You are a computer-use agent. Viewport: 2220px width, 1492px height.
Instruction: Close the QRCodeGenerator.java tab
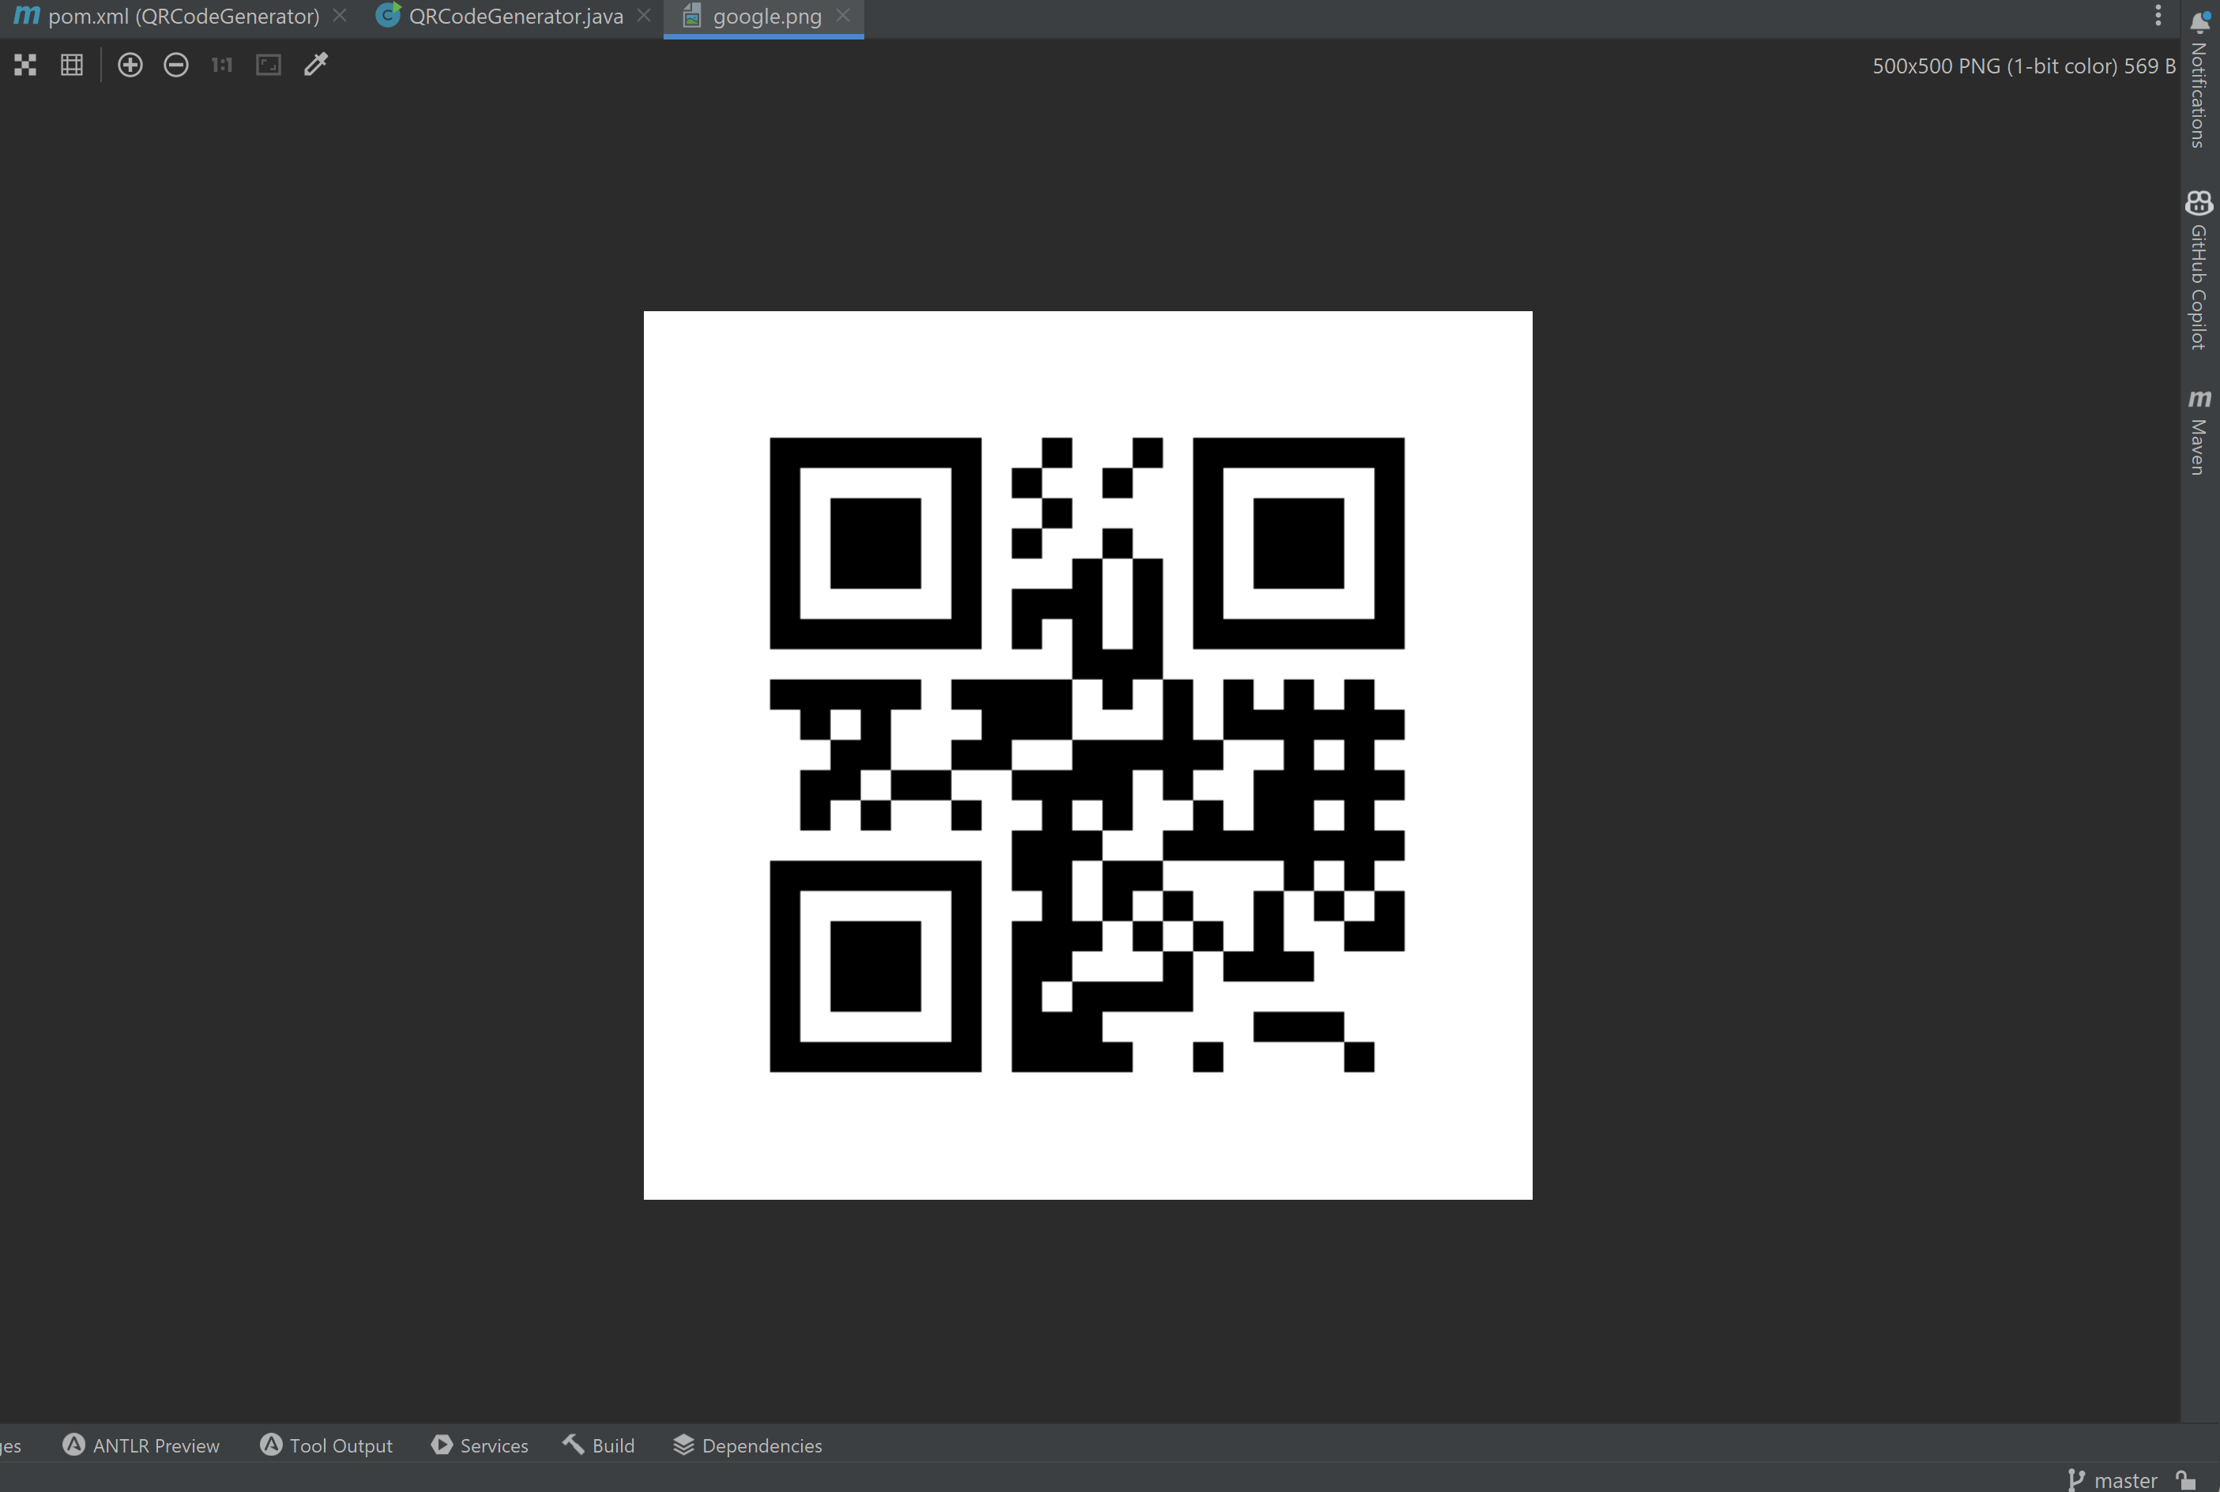pos(644,16)
